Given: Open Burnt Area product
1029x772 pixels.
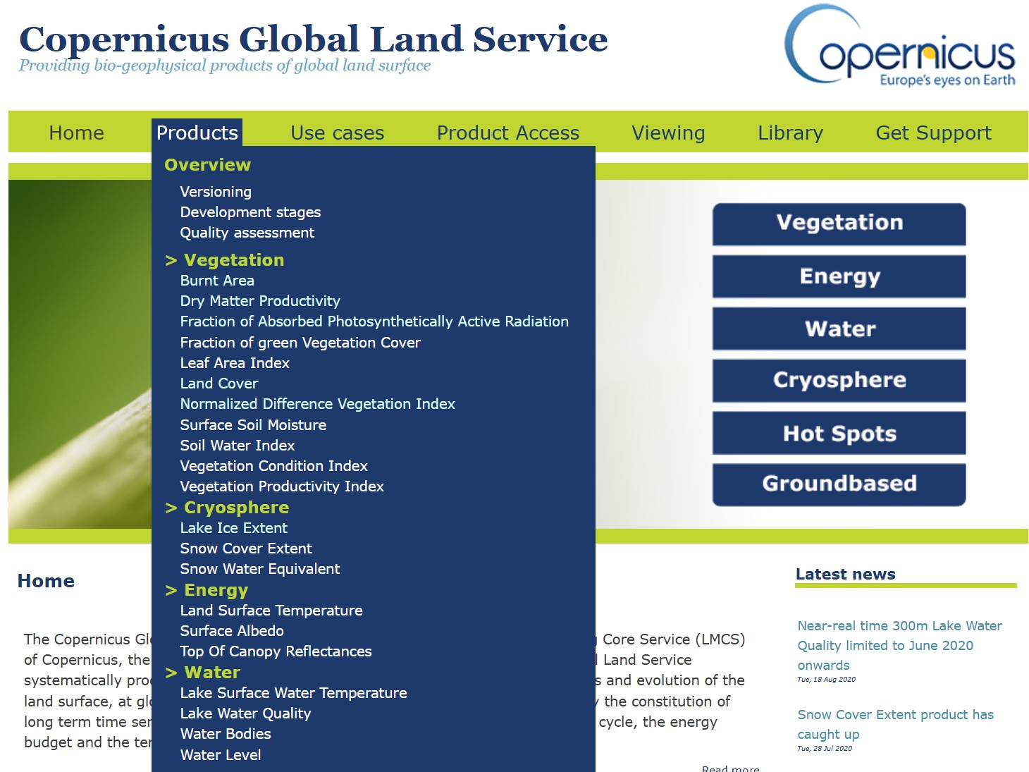Looking at the screenshot, I should point(217,281).
